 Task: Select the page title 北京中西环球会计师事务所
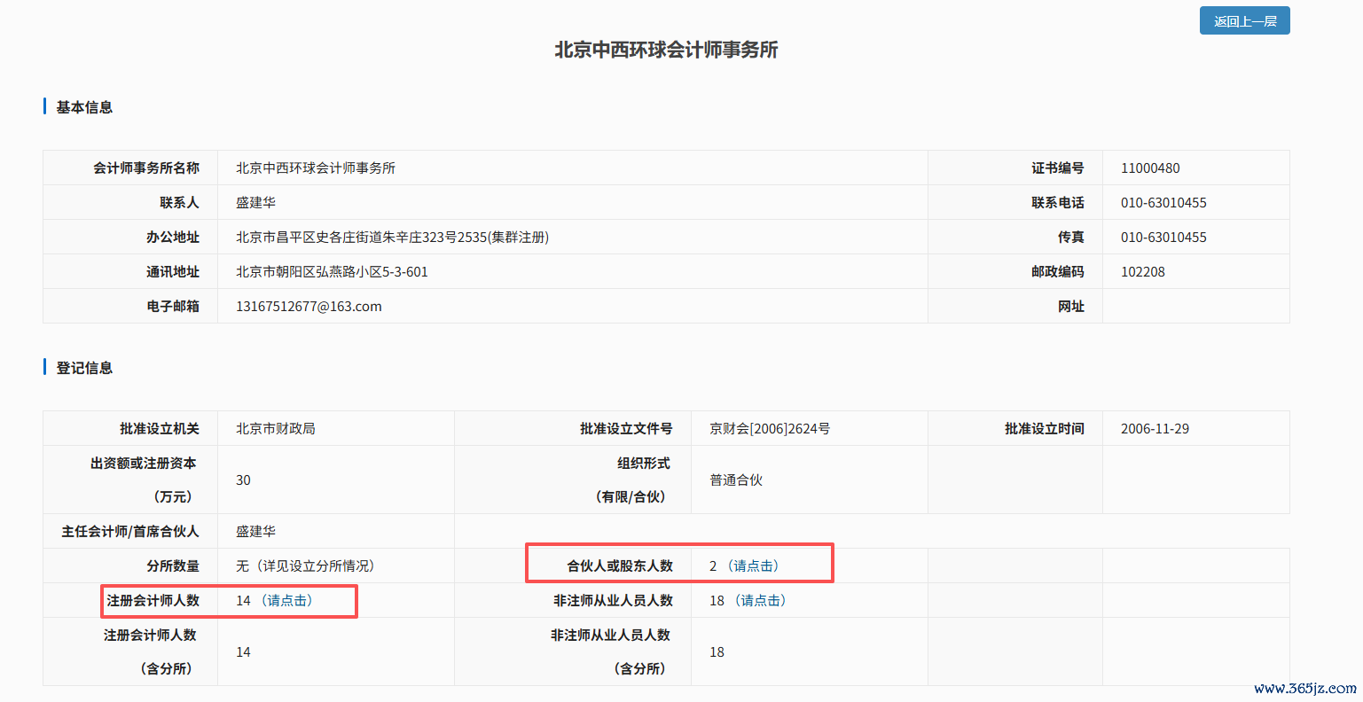[666, 50]
